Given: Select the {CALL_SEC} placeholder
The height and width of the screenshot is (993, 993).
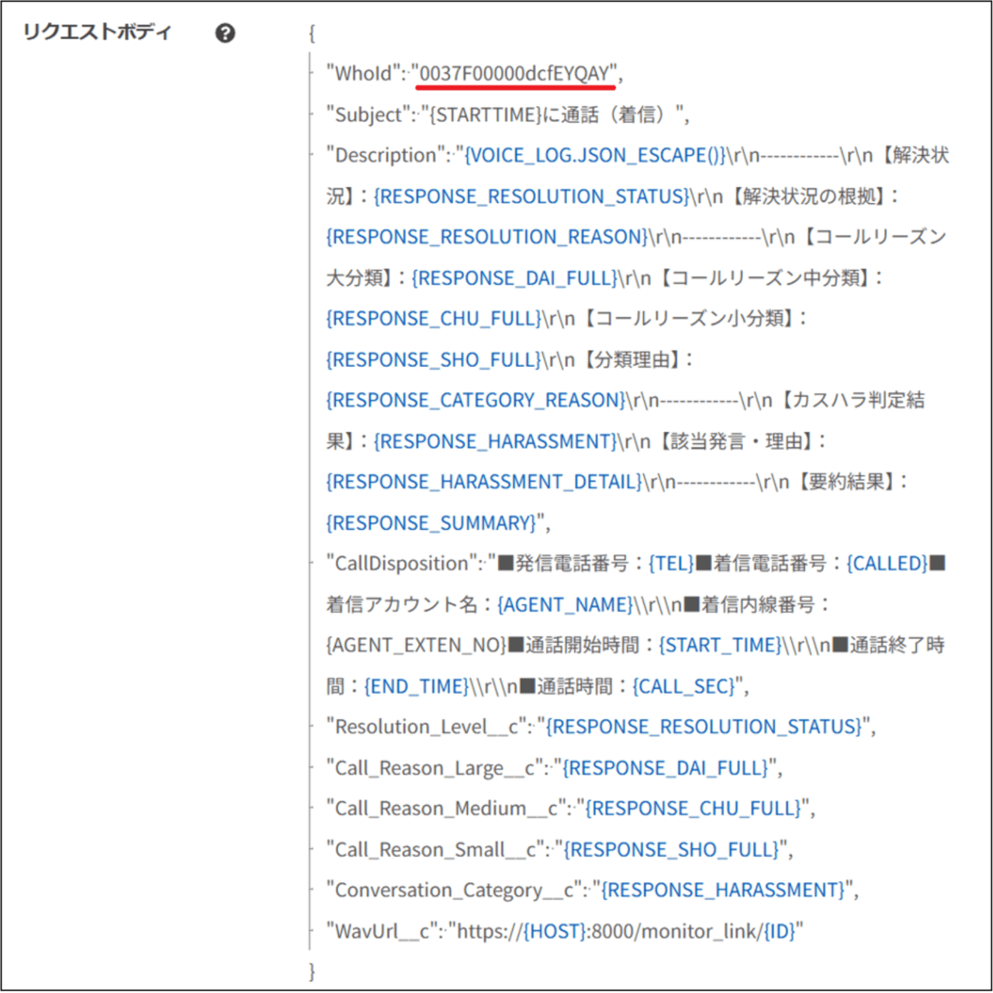Looking at the screenshot, I should point(684,687).
